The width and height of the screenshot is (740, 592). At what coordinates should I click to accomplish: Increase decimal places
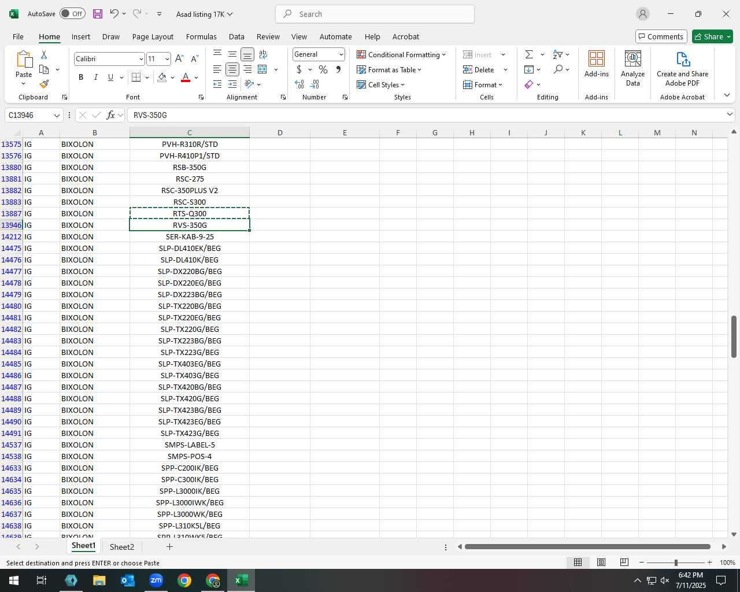click(299, 84)
